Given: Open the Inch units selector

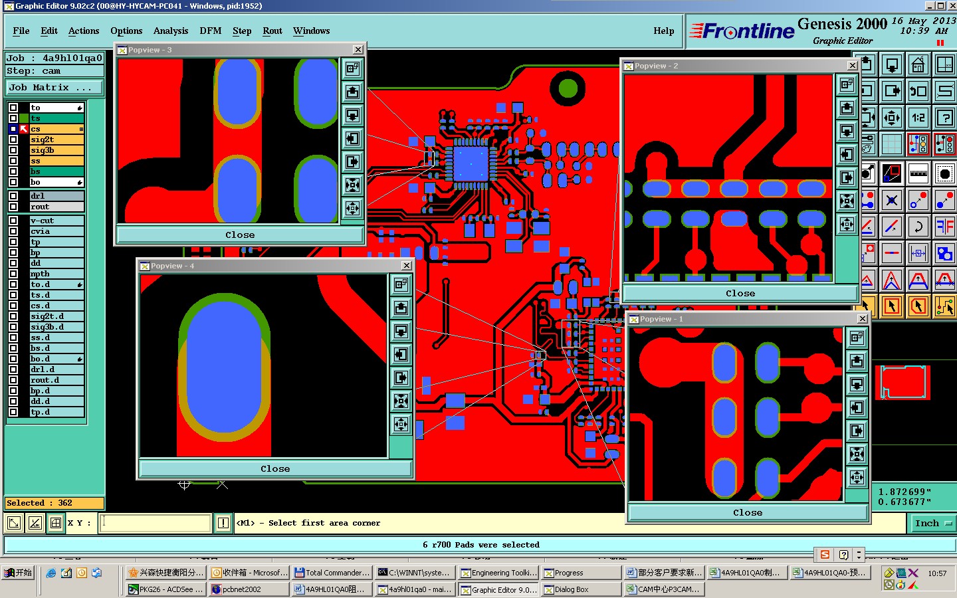Looking at the screenshot, I should [932, 524].
